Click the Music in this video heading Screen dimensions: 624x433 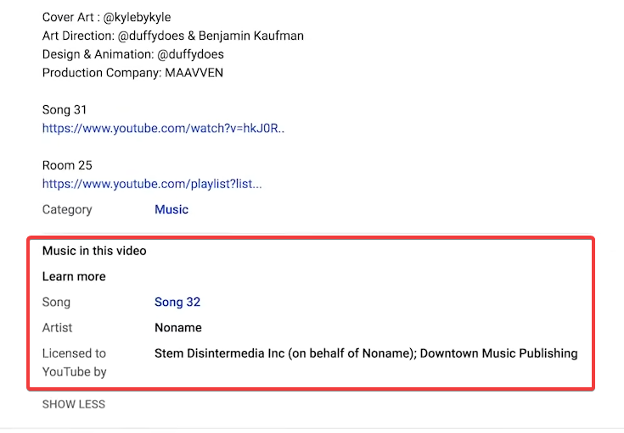click(94, 251)
